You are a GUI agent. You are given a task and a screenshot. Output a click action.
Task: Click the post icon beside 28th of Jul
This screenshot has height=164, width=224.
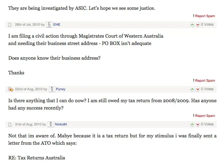[x=10, y=25]
